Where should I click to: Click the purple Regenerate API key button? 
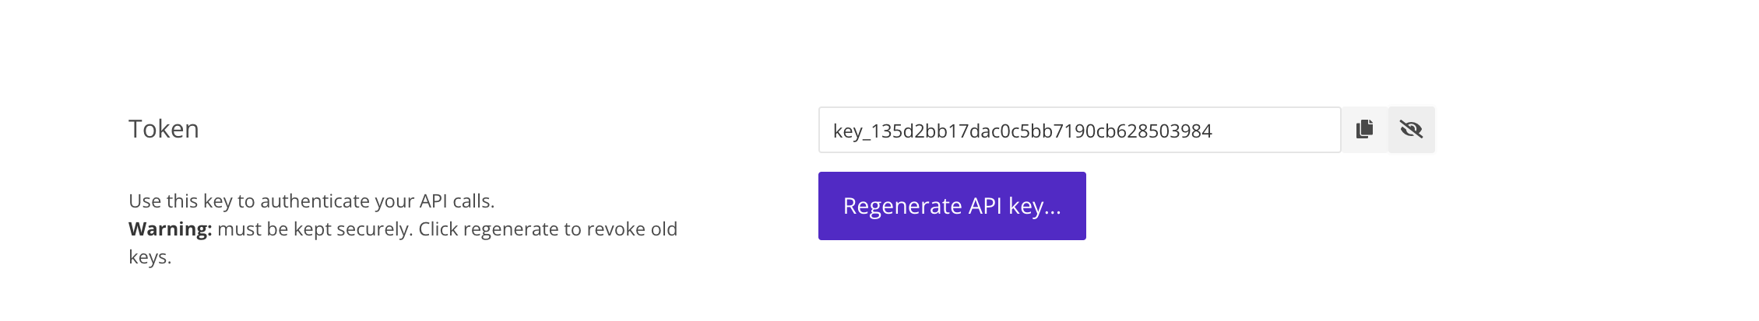[952, 206]
